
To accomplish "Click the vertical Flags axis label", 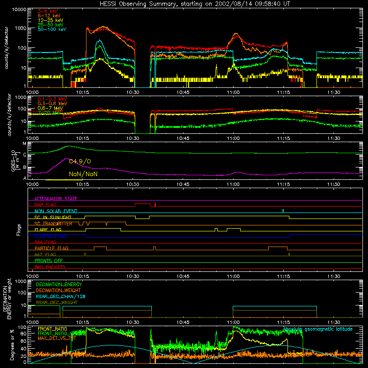I will point(19,230).
